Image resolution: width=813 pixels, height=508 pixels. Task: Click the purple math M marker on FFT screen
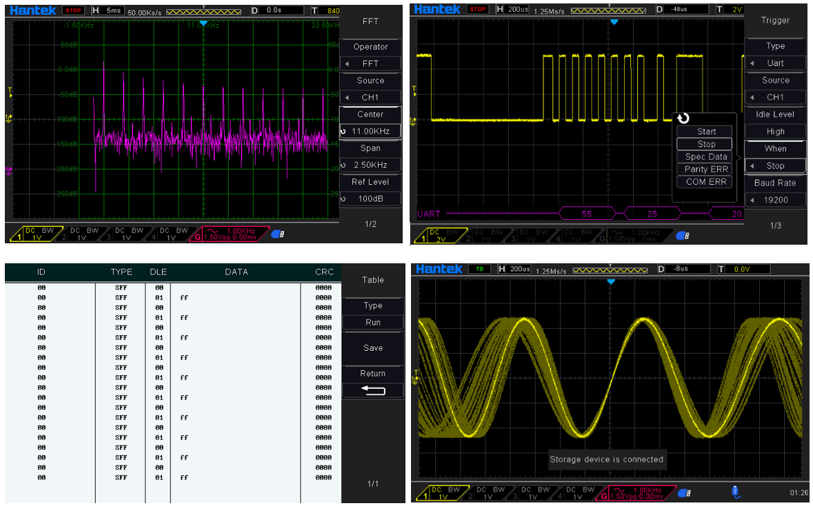[x=9, y=170]
